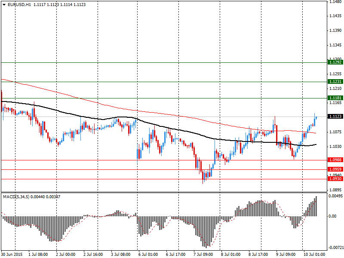
Task: Click the 30 Jun 2015 time axis label
Action: click(x=12, y=255)
